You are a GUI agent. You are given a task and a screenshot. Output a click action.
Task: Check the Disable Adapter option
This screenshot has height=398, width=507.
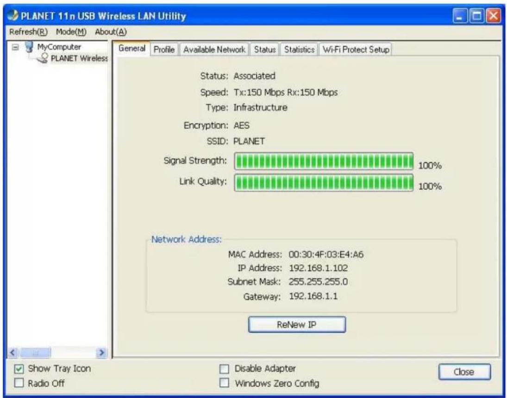224,369
